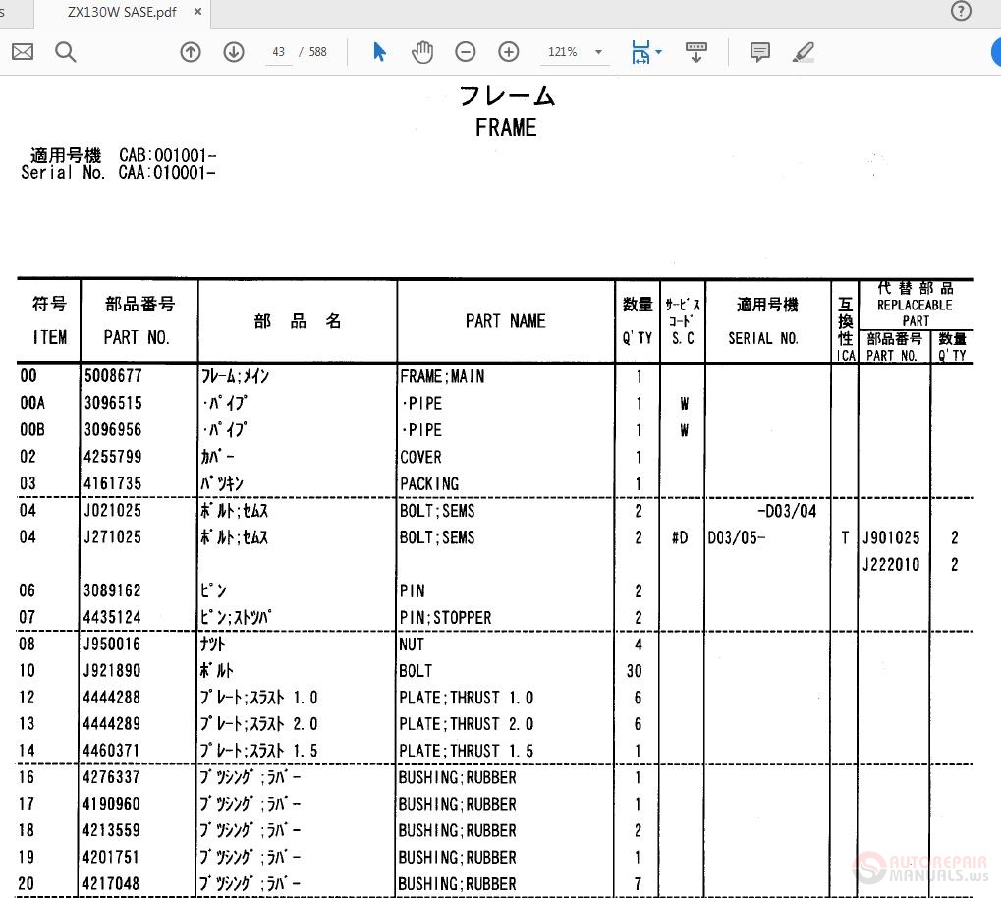The height and width of the screenshot is (898, 1001).
Task: Open the comment annotation tool
Action: coord(759,51)
